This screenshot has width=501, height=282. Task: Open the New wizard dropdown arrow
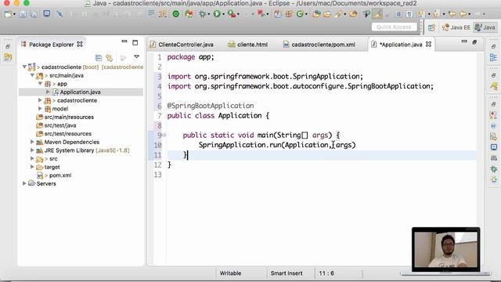pyautogui.click(x=14, y=14)
